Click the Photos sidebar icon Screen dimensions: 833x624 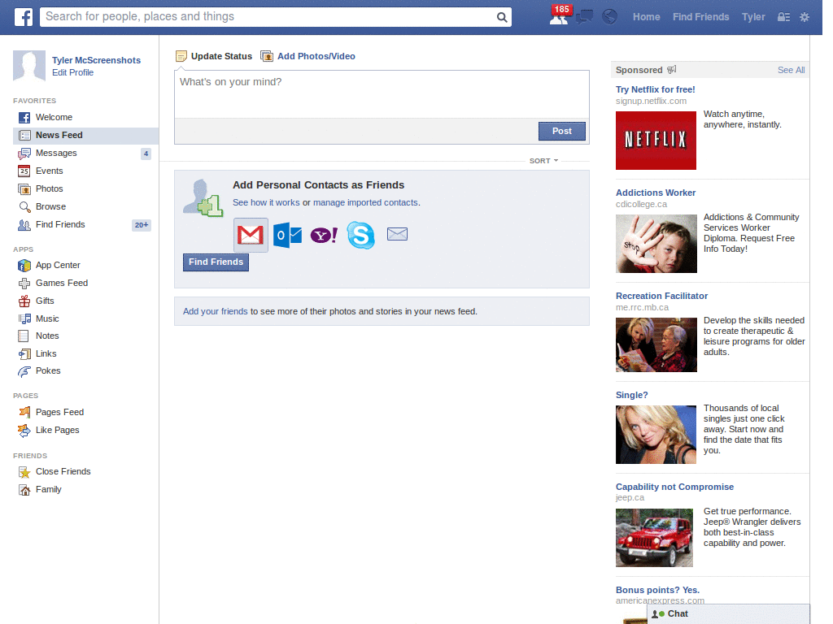(24, 188)
